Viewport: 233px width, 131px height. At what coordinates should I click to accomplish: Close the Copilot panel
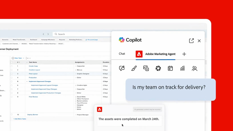(199, 41)
